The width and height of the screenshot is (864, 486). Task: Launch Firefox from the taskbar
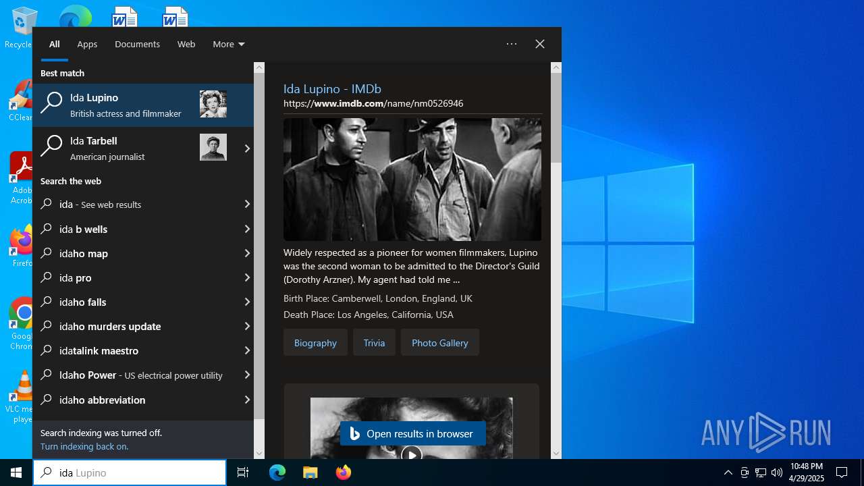[343, 473]
